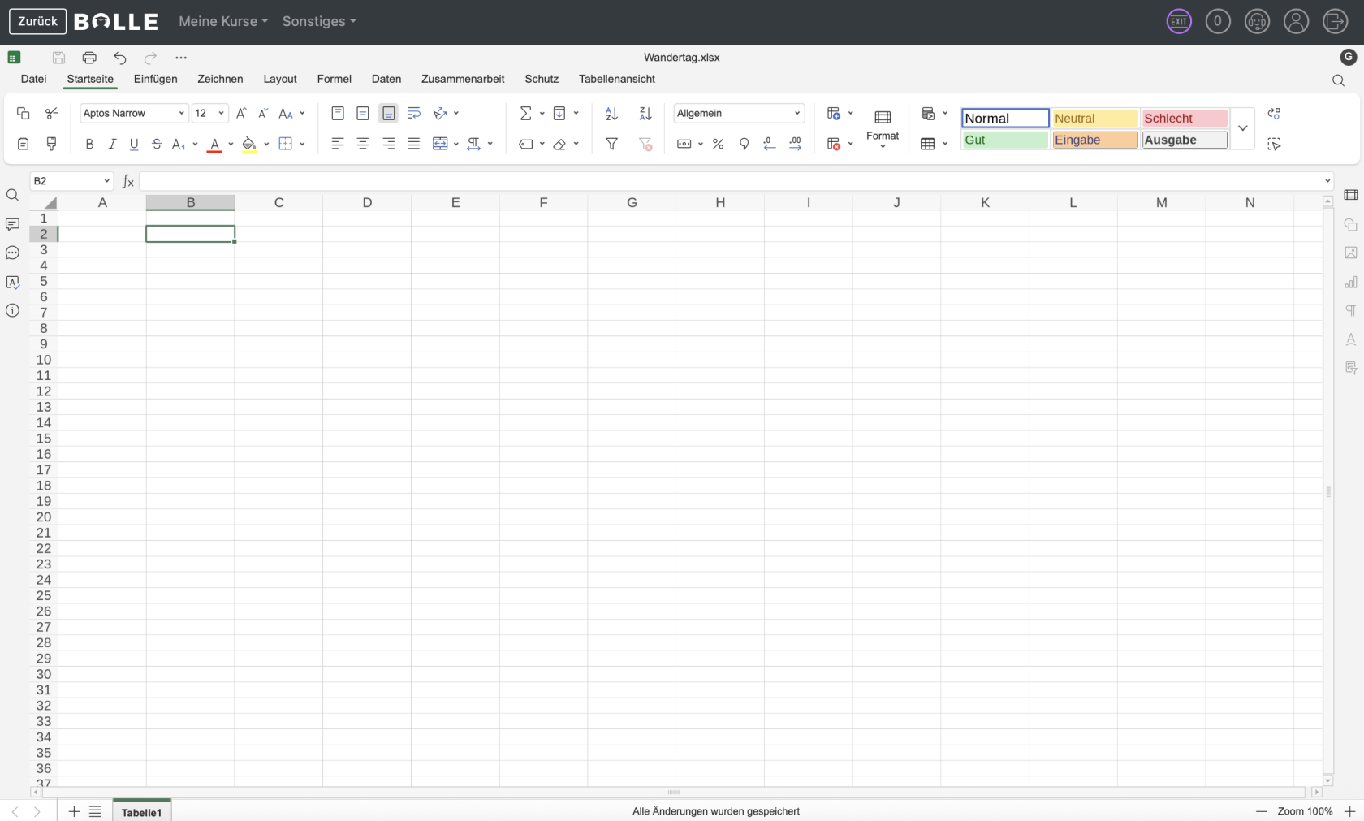Click the purple EXIT icon

pos(1179,21)
